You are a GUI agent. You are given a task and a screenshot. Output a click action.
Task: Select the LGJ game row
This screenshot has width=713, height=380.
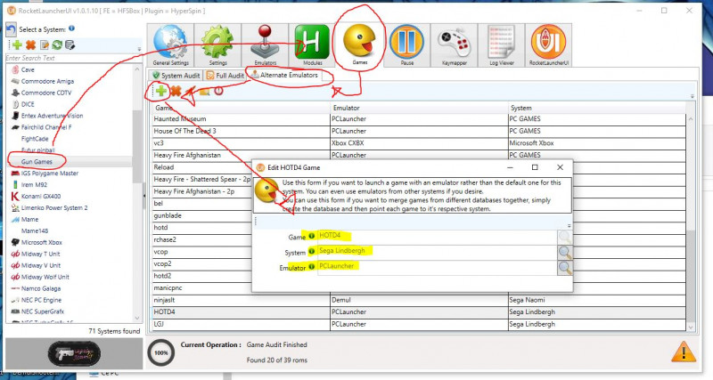click(x=419, y=324)
